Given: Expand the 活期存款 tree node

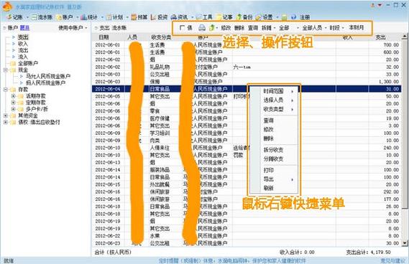Looking at the screenshot, I should 13,96.
